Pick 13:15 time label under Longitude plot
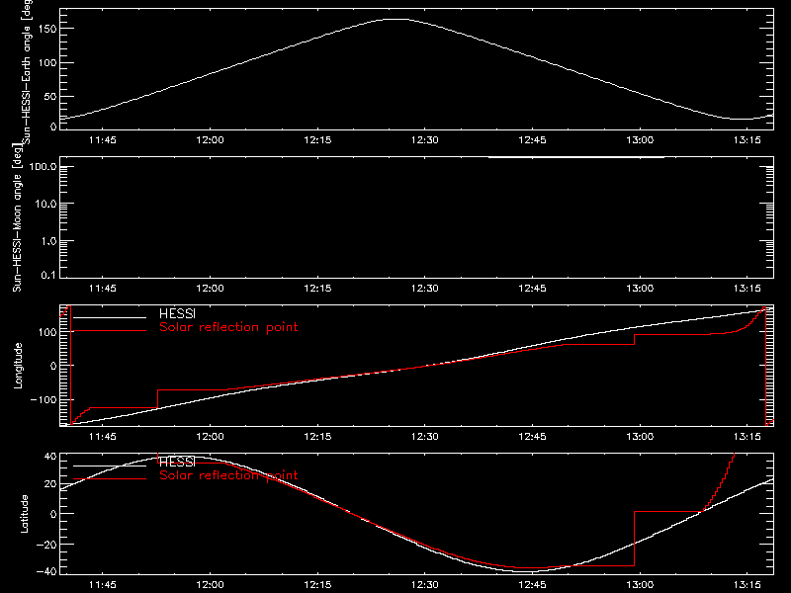This screenshot has height=593, width=791. pos(747,437)
